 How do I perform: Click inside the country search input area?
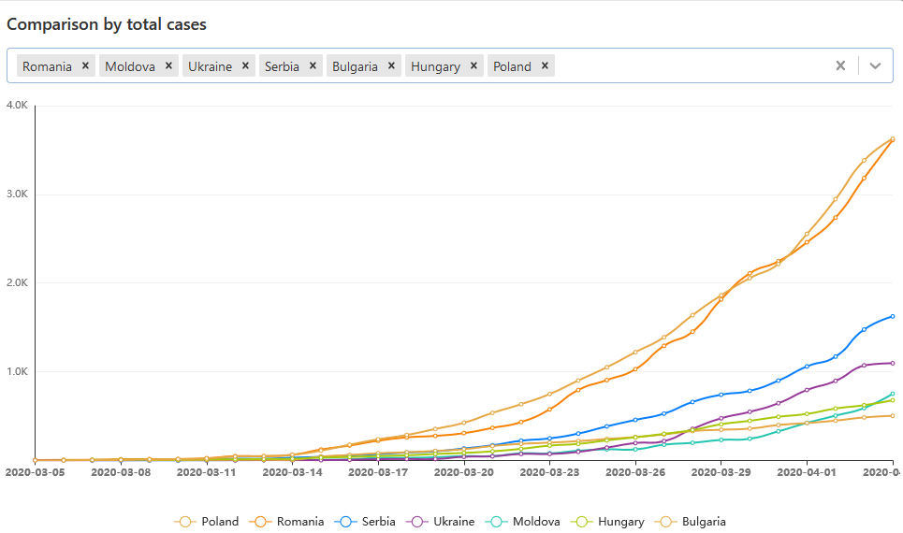point(692,65)
